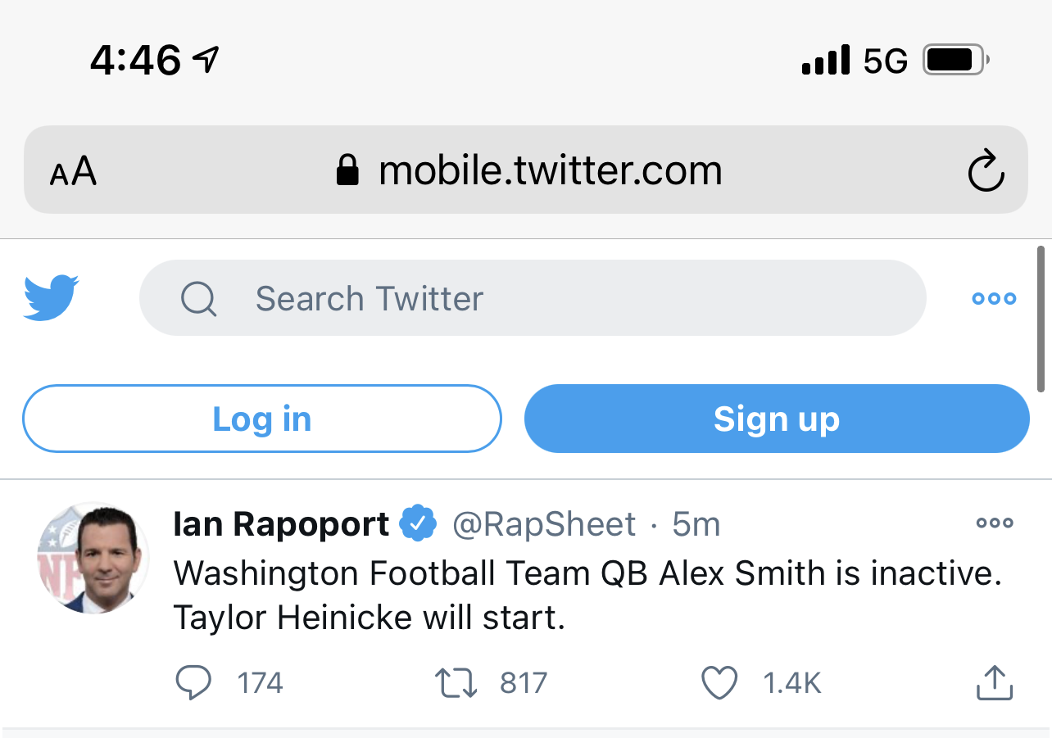The width and height of the screenshot is (1052, 738).
Task: Click the Log in button
Action: tap(262, 419)
